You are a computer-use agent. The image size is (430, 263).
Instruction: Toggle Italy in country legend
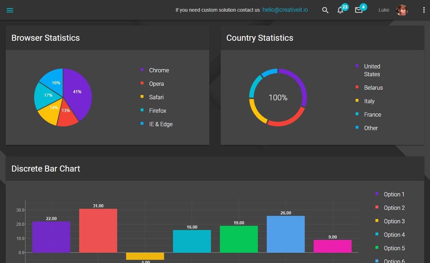[365, 101]
